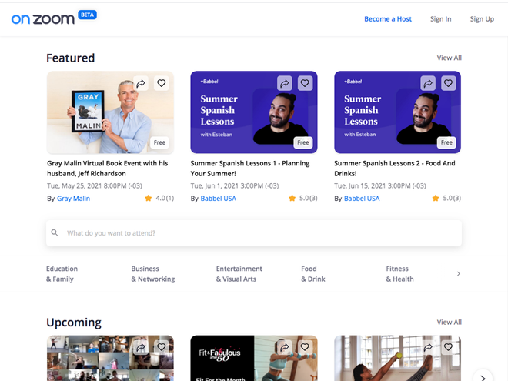The image size is (508, 381).
Task: Focus the 'What do you want to attend?' search field
Action: click(x=254, y=233)
